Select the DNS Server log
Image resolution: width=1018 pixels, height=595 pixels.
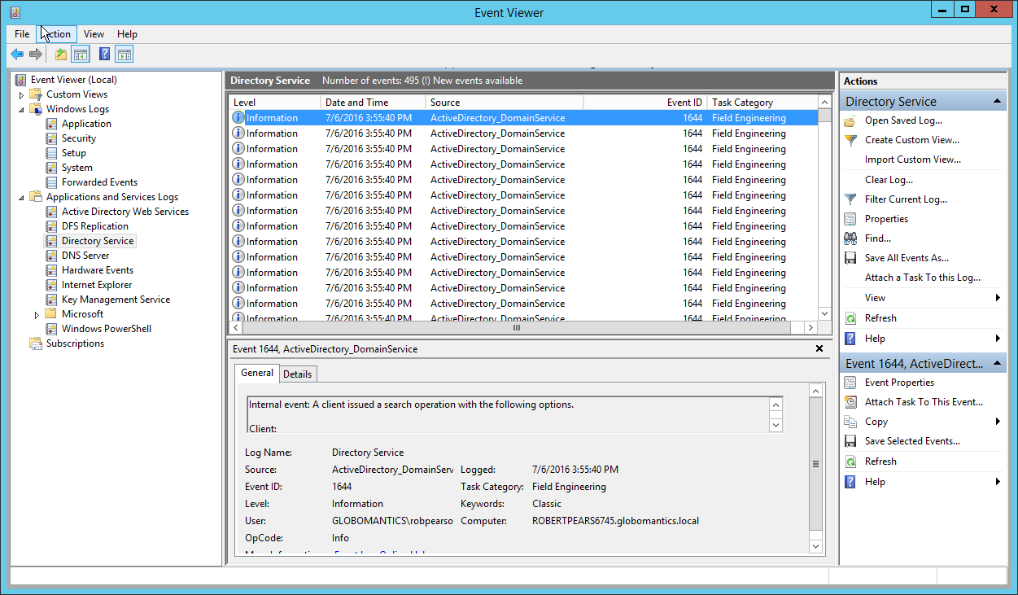[x=85, y=256]
